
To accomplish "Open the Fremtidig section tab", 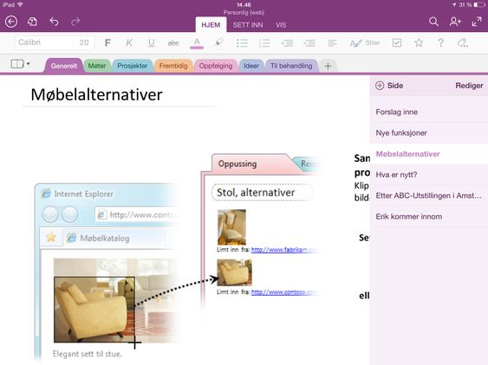I will (x=173, y=66).
